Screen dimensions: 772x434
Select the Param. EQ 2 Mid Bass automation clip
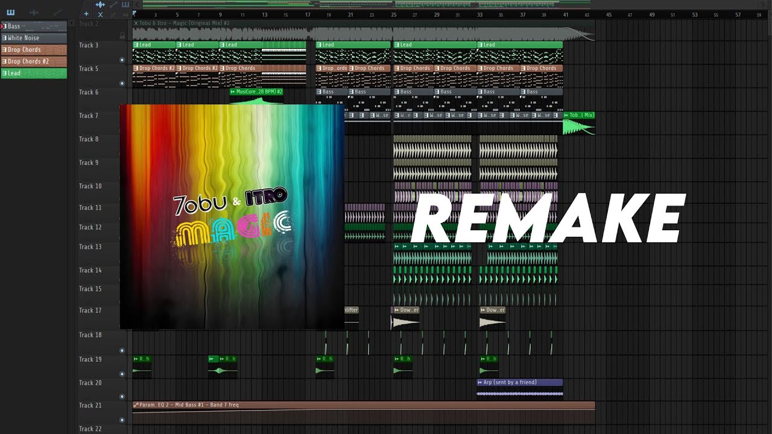[x=364, y=412]
